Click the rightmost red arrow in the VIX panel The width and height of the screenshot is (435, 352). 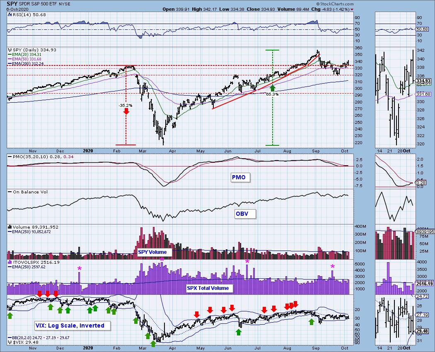[295, 304]
